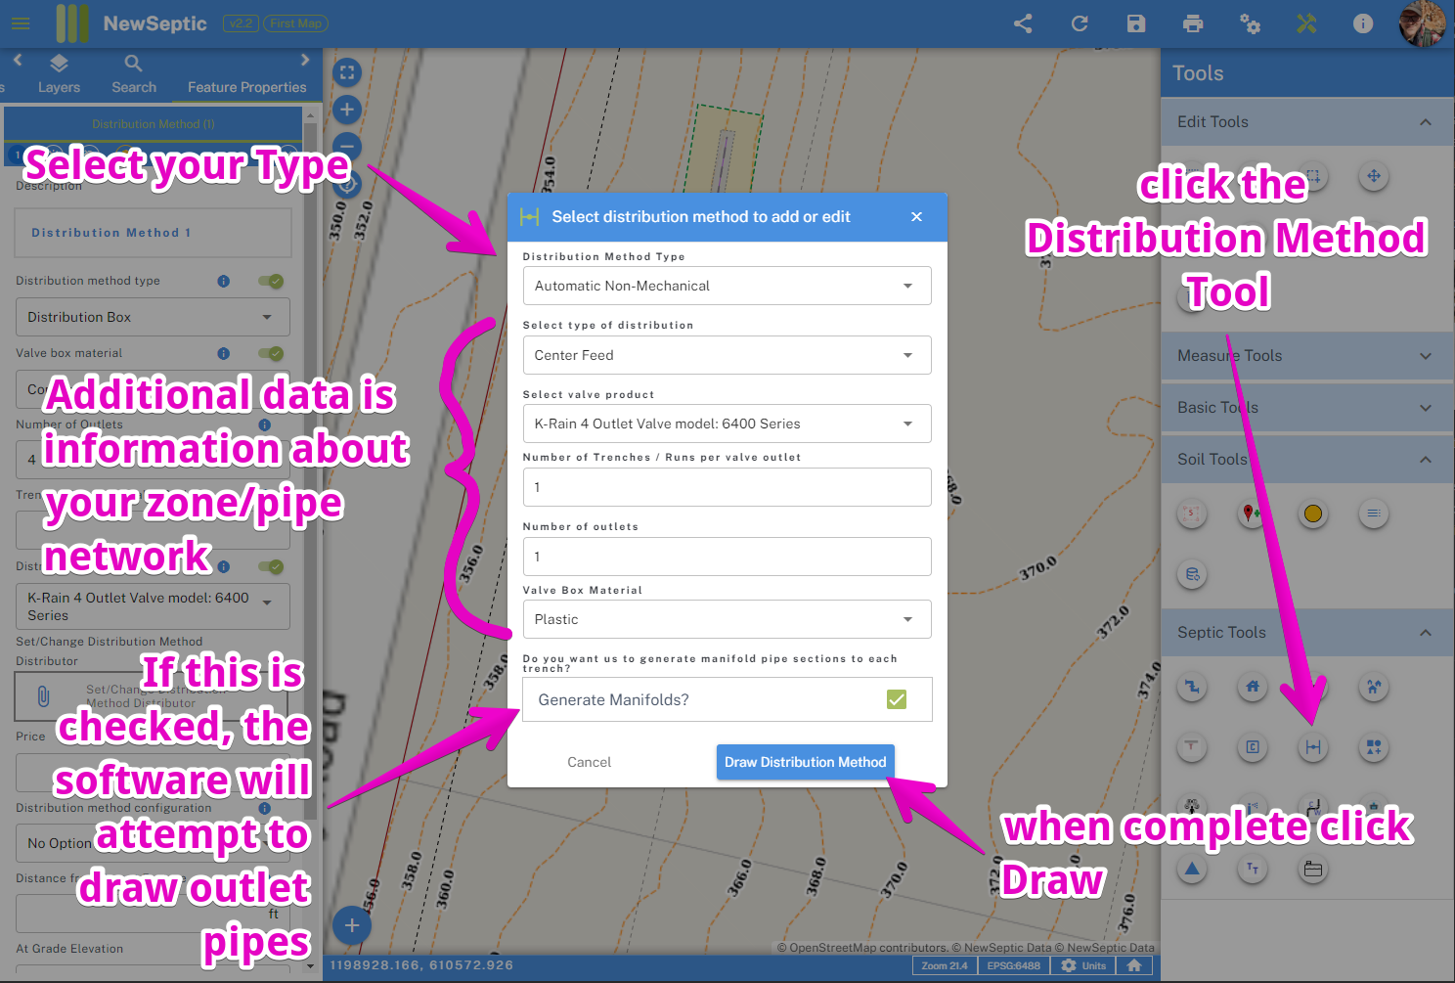Image resolution: width=1455 pixels, height=983 pixels.
Task: Open the Automatic Non-Mechanical type dropdown
Action: click(x=727, y=286)
